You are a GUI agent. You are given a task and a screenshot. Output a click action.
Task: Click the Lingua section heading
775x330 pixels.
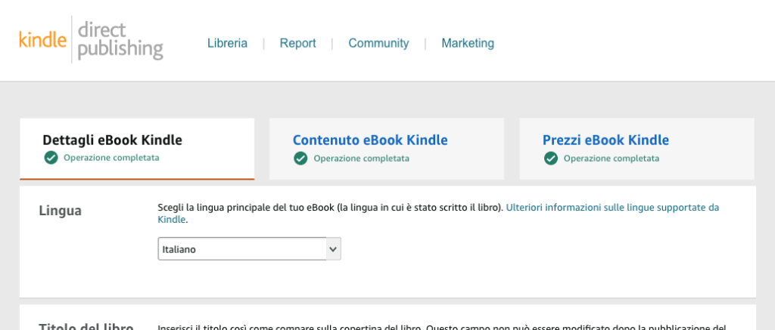click(61, 211)
